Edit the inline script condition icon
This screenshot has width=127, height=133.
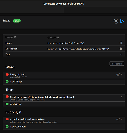pos(118,119)
